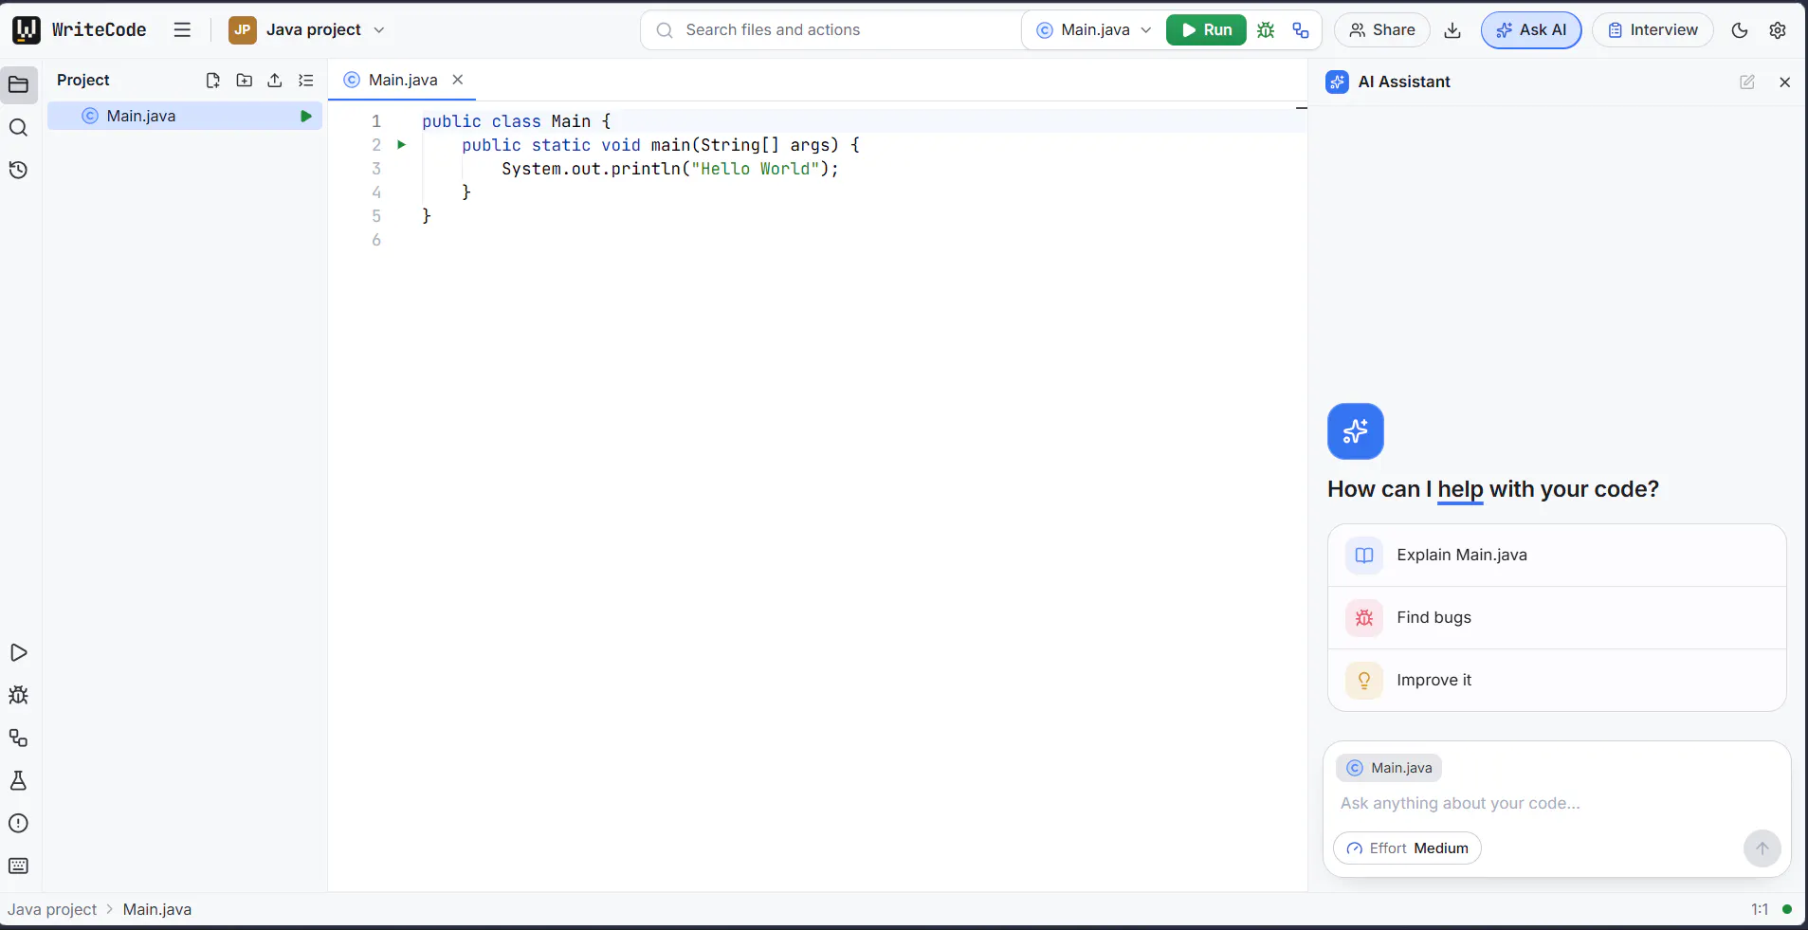Upload files to the Project panel
The image size is (1808, 930).
point(275,81)
